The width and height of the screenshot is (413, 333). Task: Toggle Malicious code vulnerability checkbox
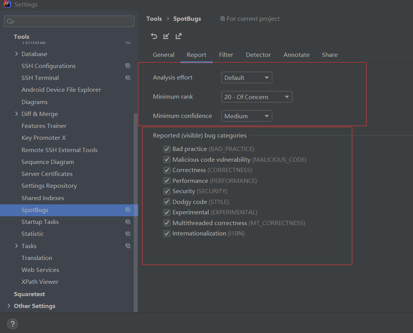tap(167, 159)
